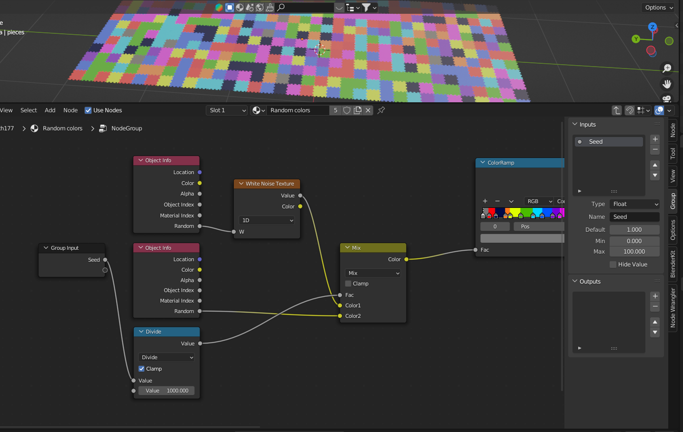Click the pan view hand icon
The width and height of the screenshot is (683, 432).
coord(667,84)
